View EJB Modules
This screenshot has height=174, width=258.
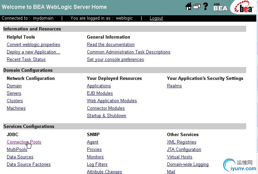click(x=100, y=93)
